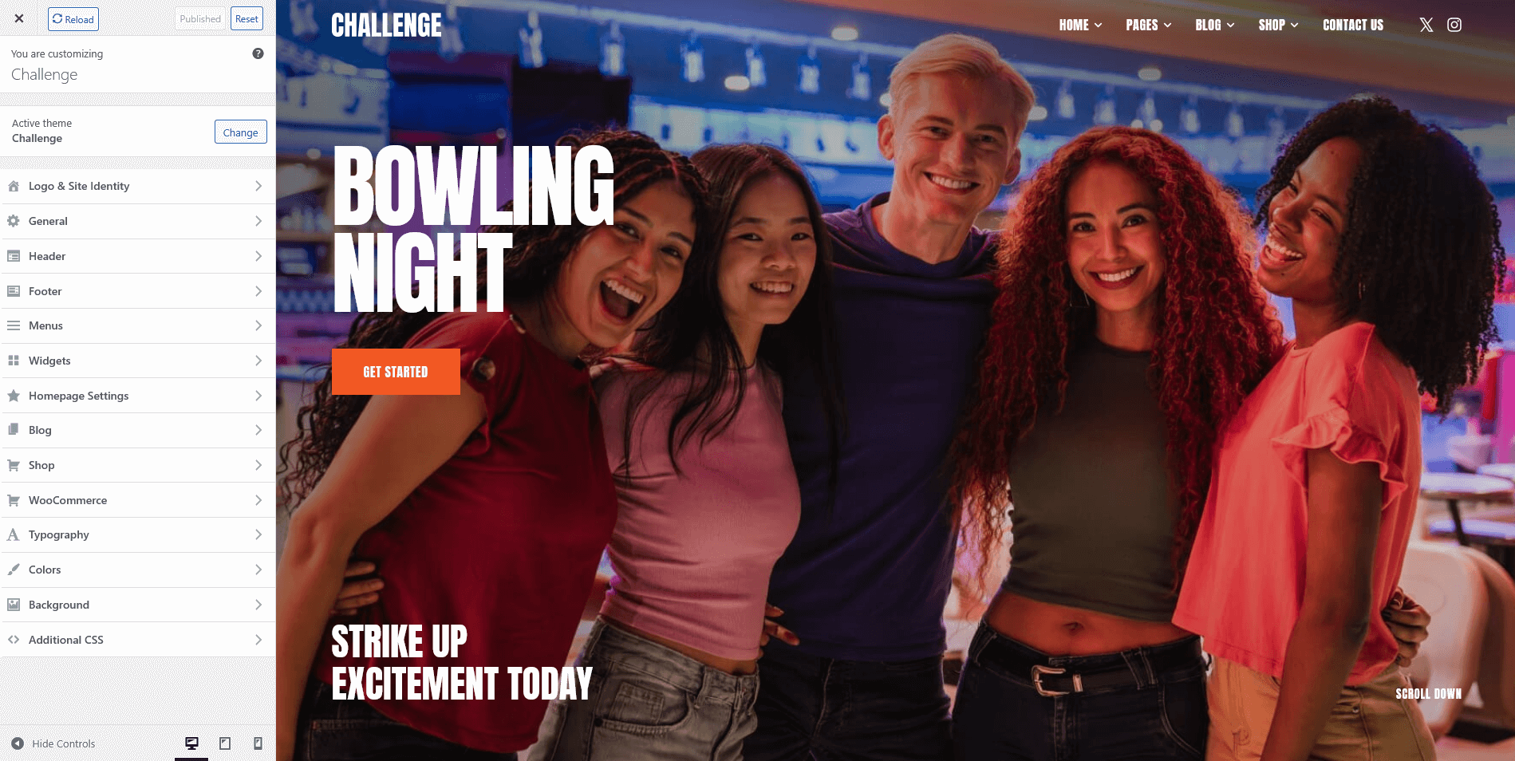Screen dimensions: 1515x761
Task: Open the Additional CSS section
Action: click(138, 640)
